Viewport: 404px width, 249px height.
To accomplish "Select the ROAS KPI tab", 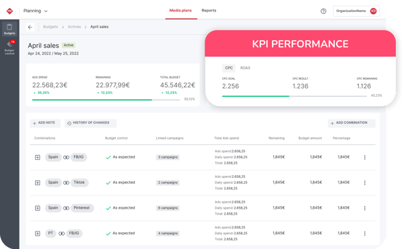I will [x=245, y=68].
